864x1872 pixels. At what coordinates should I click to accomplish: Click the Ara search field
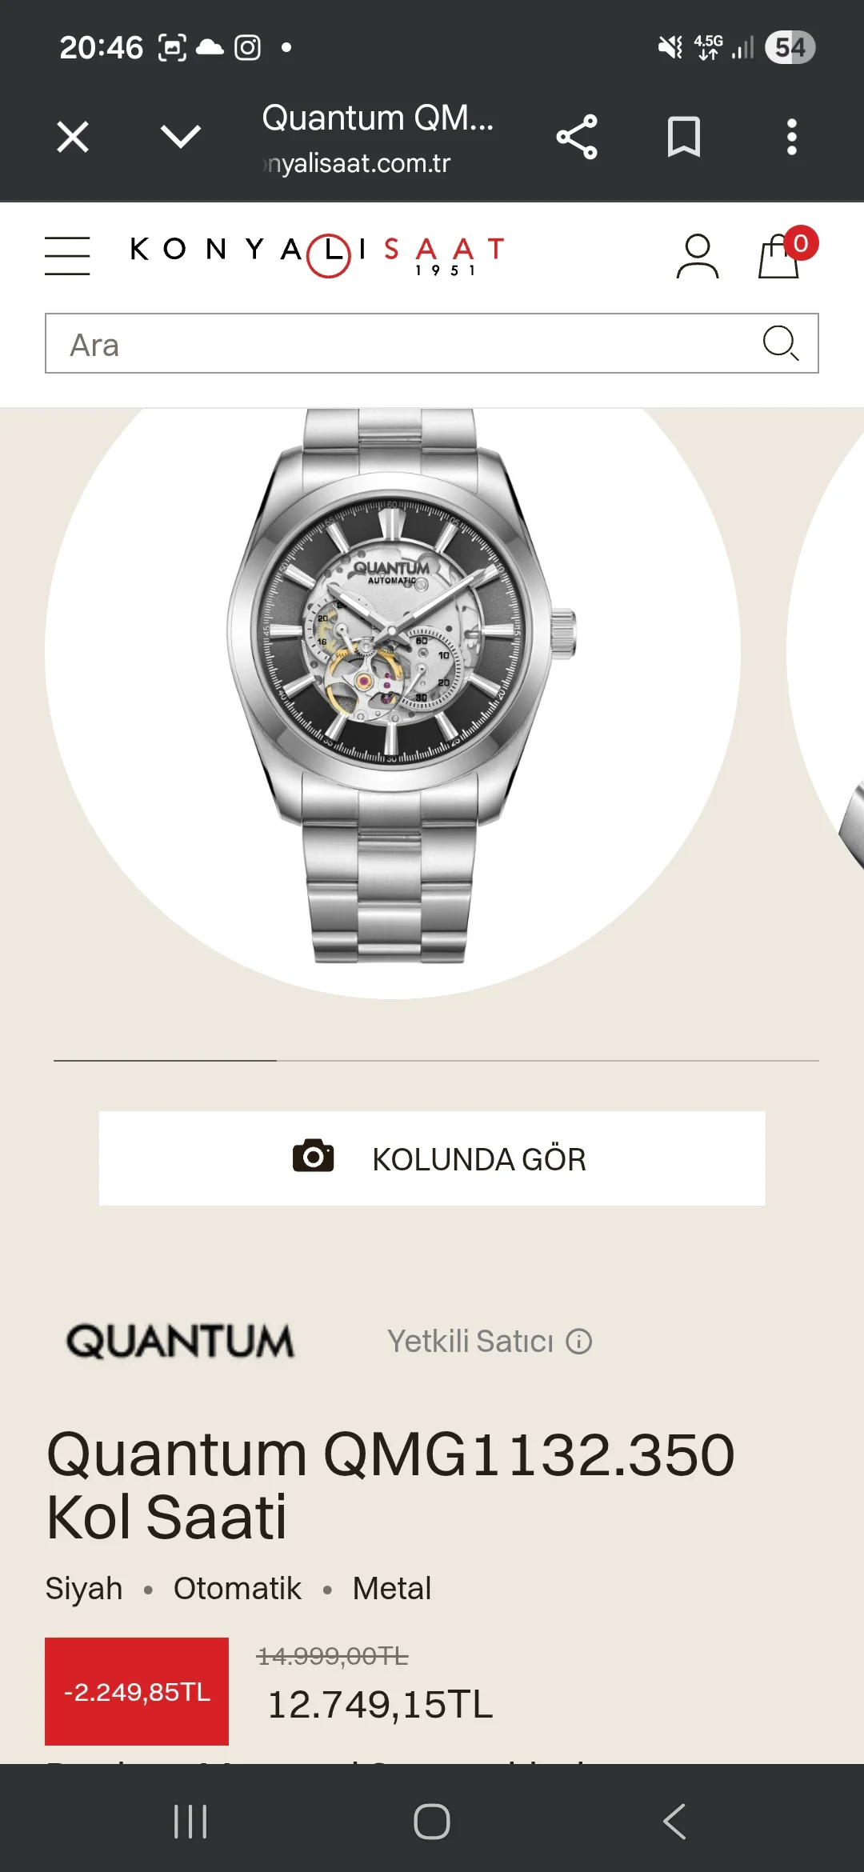432,343
